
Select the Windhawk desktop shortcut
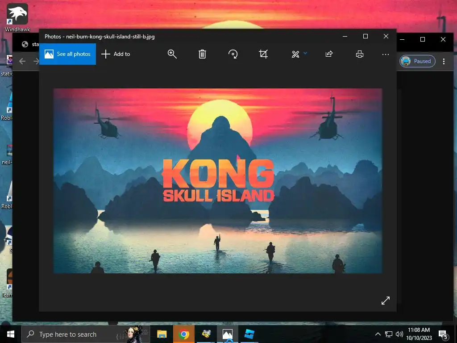pos(17,17)
